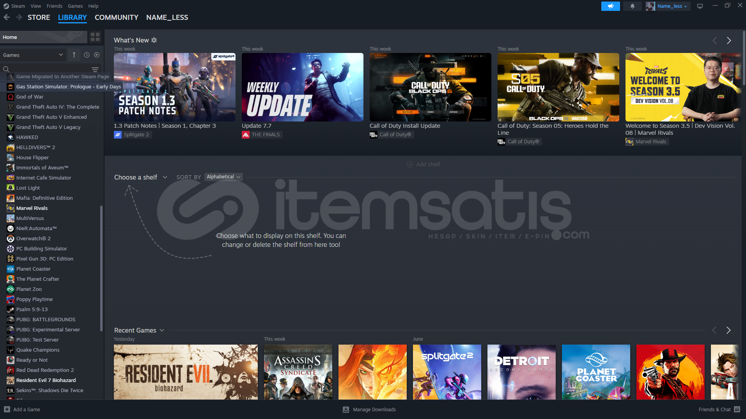Select Sekiro: Shadows Die Twice in list

[x=50, y=390]
